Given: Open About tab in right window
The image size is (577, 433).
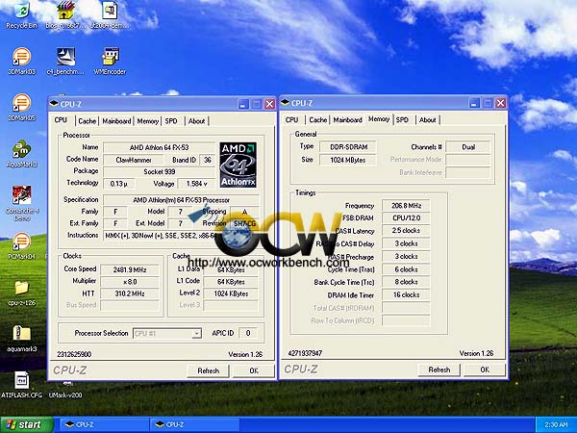Looking at the screenshot, I should (x=428, y=119).
